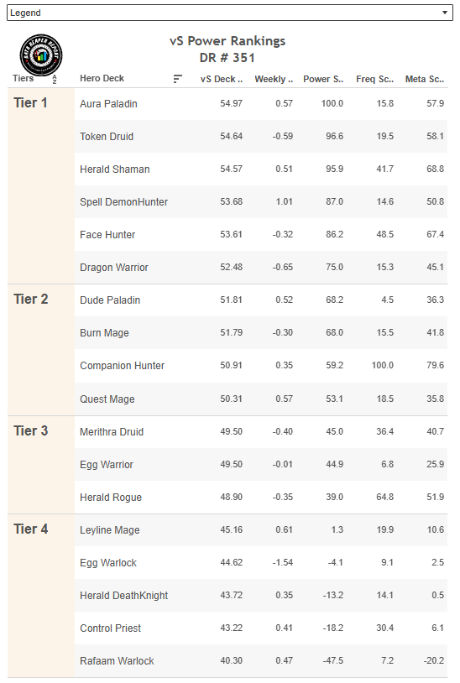The width and height of the screenshot is (460, 683).
Task: Select the Tier 1 group label
Action: click(30, 103)
